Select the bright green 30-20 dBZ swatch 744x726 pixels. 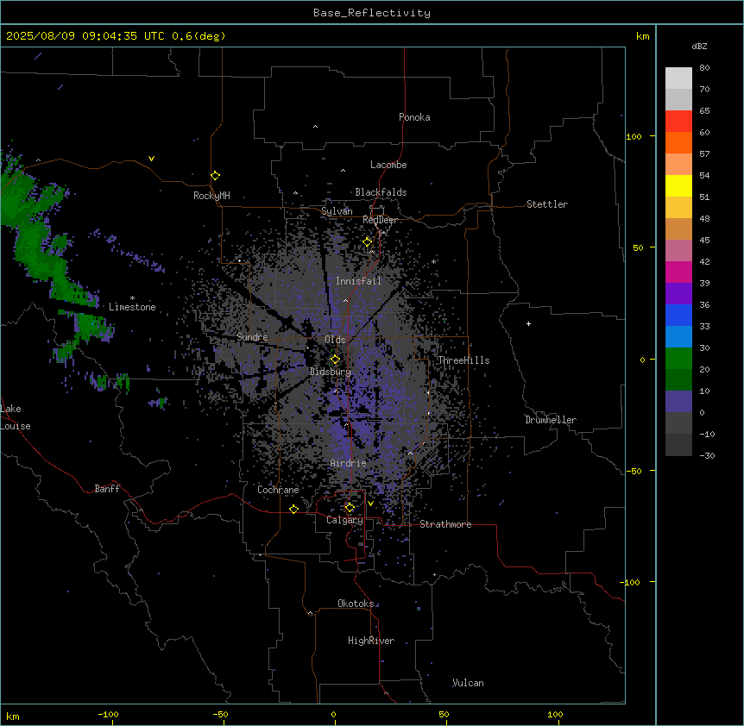pyautogui.click(x=678, y=359)
